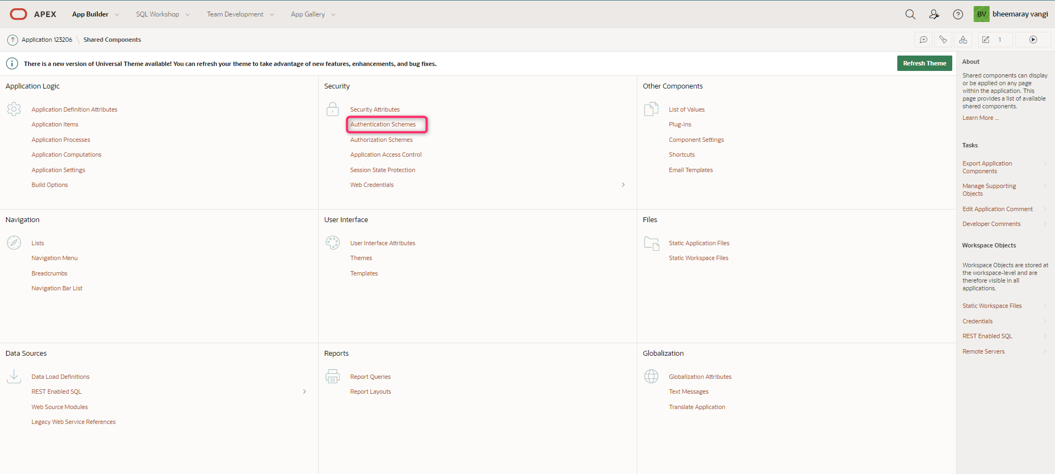
Task: Go to Application 123206 breadcrumb
Action: pyautogui.click(x=47, y=40)
